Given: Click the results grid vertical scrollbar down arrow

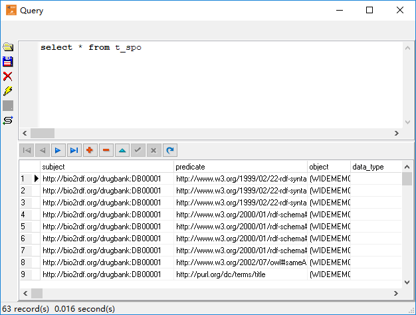Looking at the screenshot, I should pyautogui.click(x=407, y=282).
